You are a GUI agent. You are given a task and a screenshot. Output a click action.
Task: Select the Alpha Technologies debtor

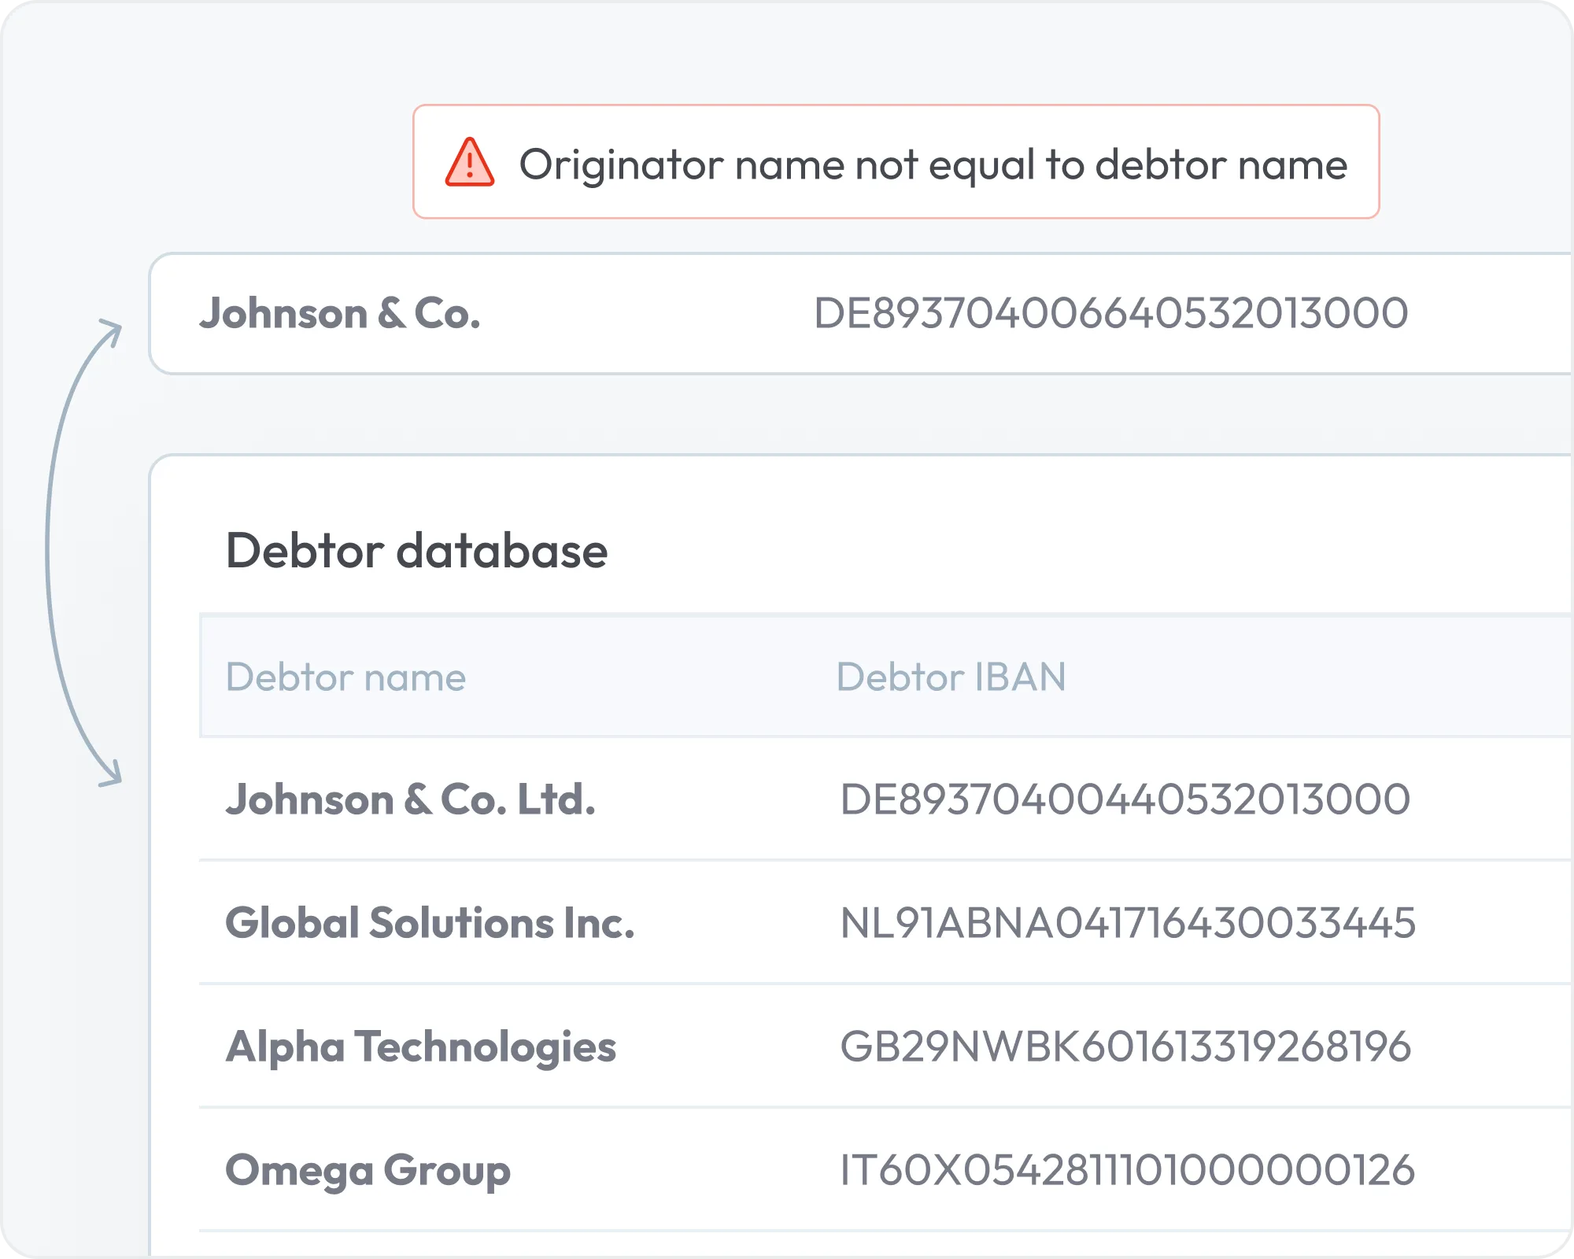click(421, 1047)
